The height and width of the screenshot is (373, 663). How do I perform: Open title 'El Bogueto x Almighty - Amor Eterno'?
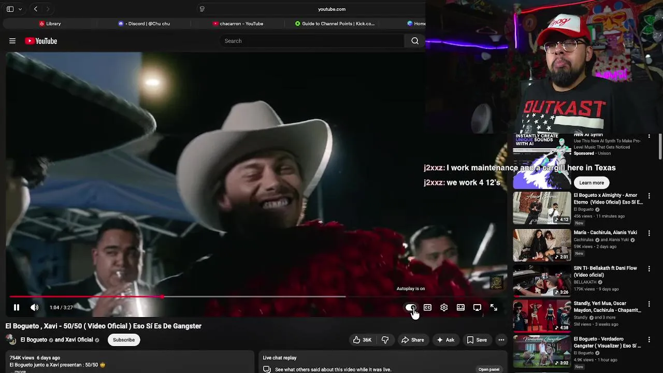click(608, 198)
